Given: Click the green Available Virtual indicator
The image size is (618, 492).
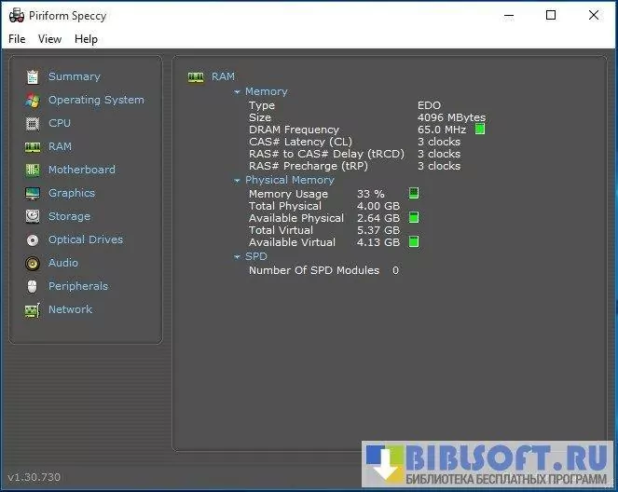Looking at the screenshot, I should [414, 241].
